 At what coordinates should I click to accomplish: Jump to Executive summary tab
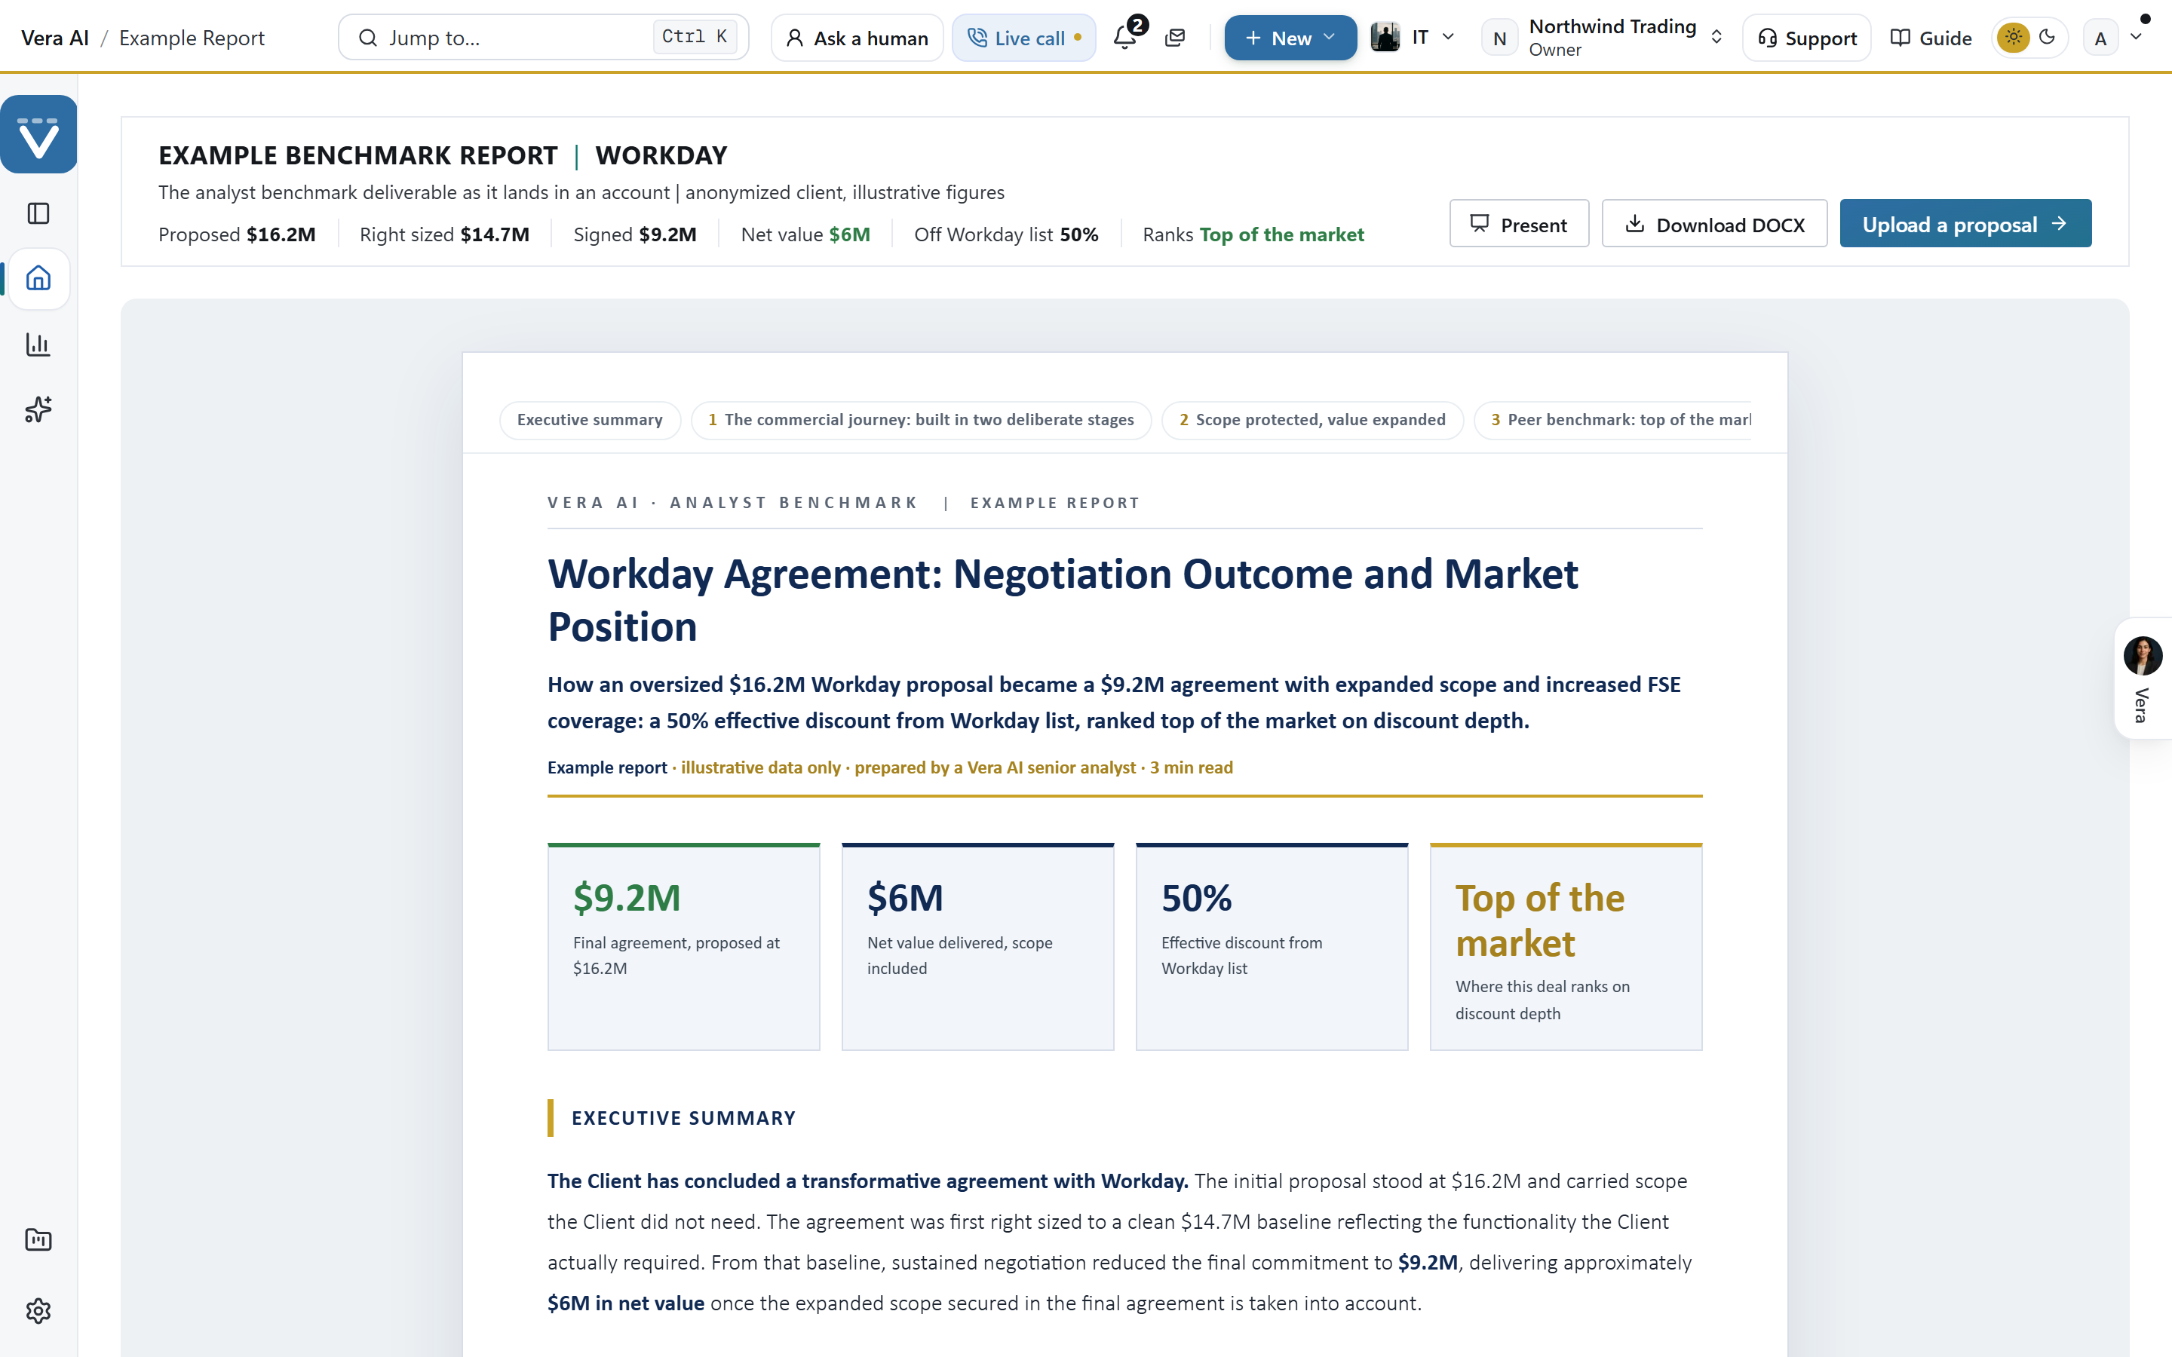590,420
